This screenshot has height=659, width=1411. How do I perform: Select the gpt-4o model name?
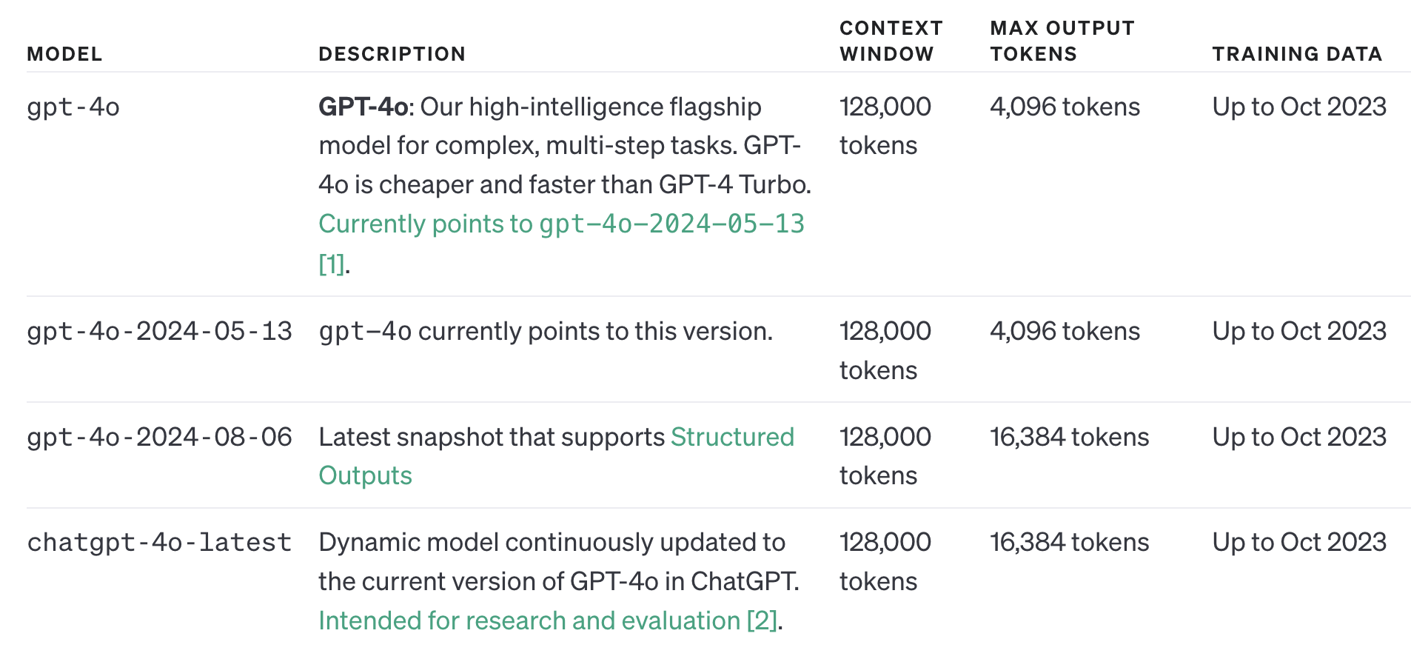tap(73, 107)
